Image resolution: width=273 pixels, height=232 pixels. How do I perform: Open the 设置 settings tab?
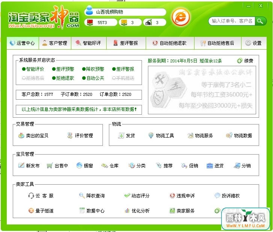coord(254,43)
